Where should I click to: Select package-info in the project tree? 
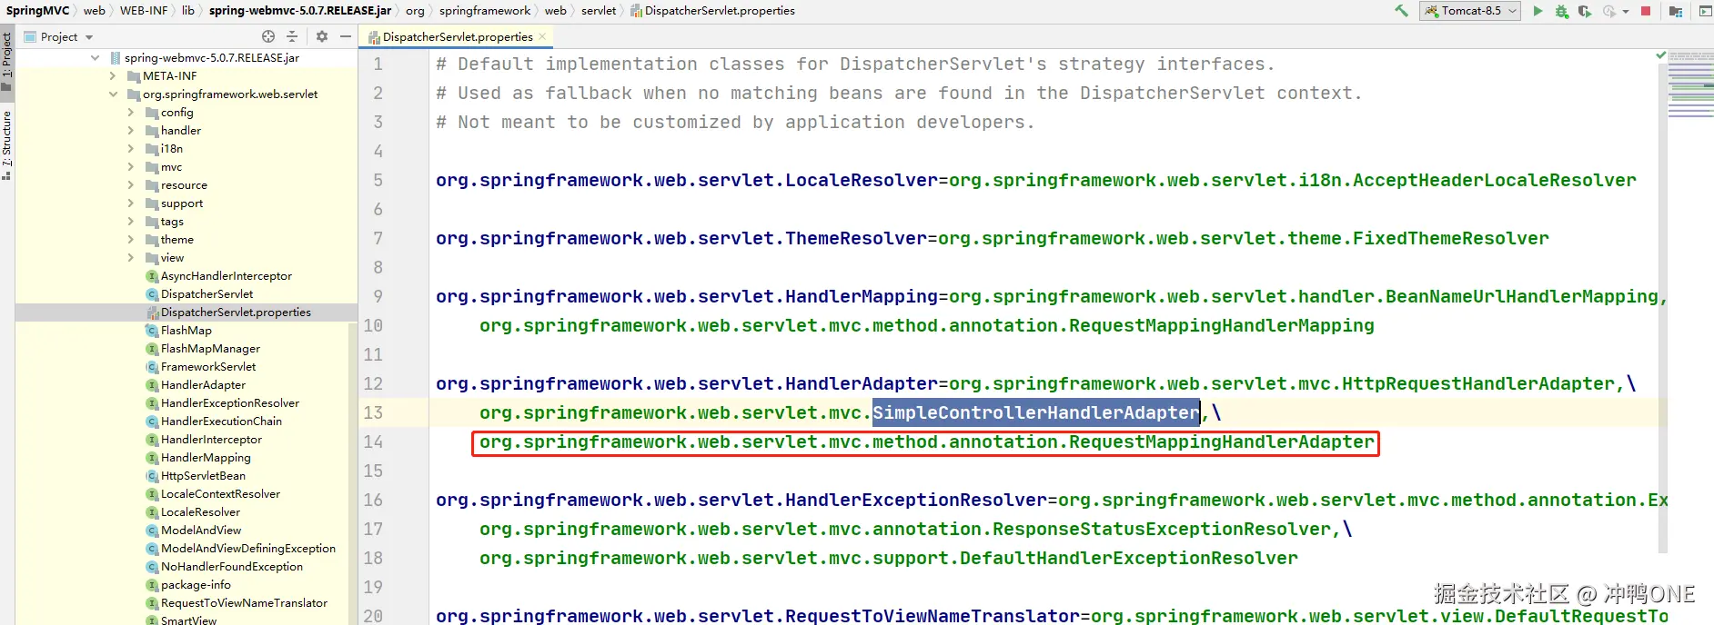pyautogui.click(x=196, y=585)
